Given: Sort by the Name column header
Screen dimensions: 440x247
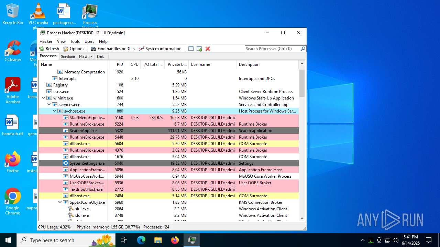Looking at the screenshot, I should (73, 64).
